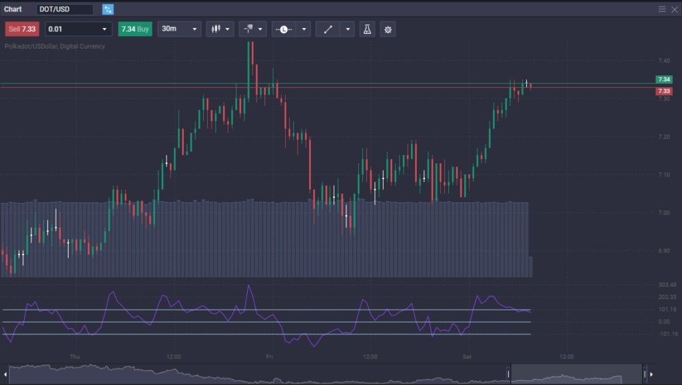Open the chart panel menu icon
The width and height of the screenshot is (682, 385).
point(662,9)
